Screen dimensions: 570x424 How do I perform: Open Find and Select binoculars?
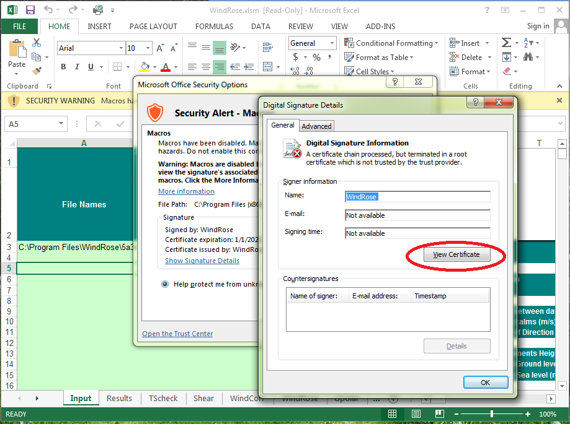point(528,57)
